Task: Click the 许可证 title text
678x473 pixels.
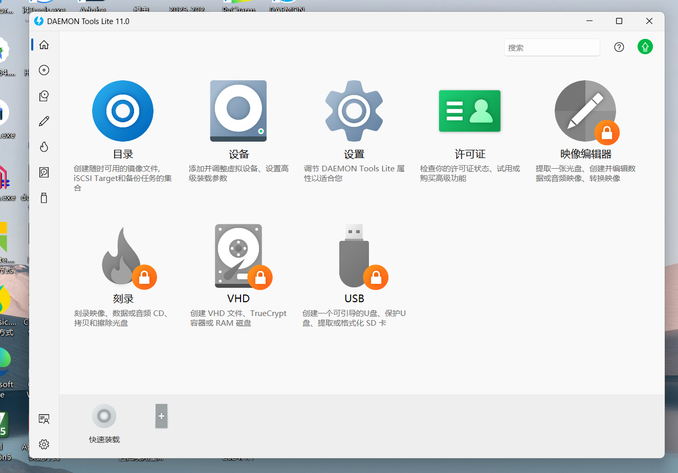Action: tap(470, 154)
